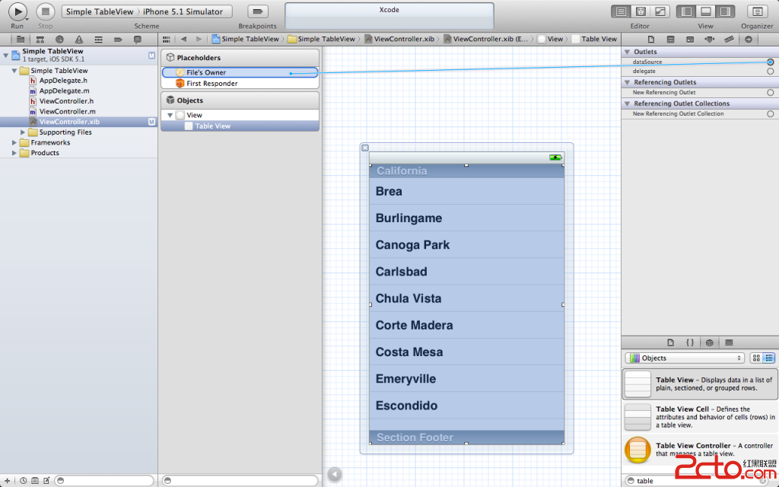Image resolution: width=779 pixels, height=487 pixels.
Task: Show the Object library (cube icon)
Action: pos(709,342)
